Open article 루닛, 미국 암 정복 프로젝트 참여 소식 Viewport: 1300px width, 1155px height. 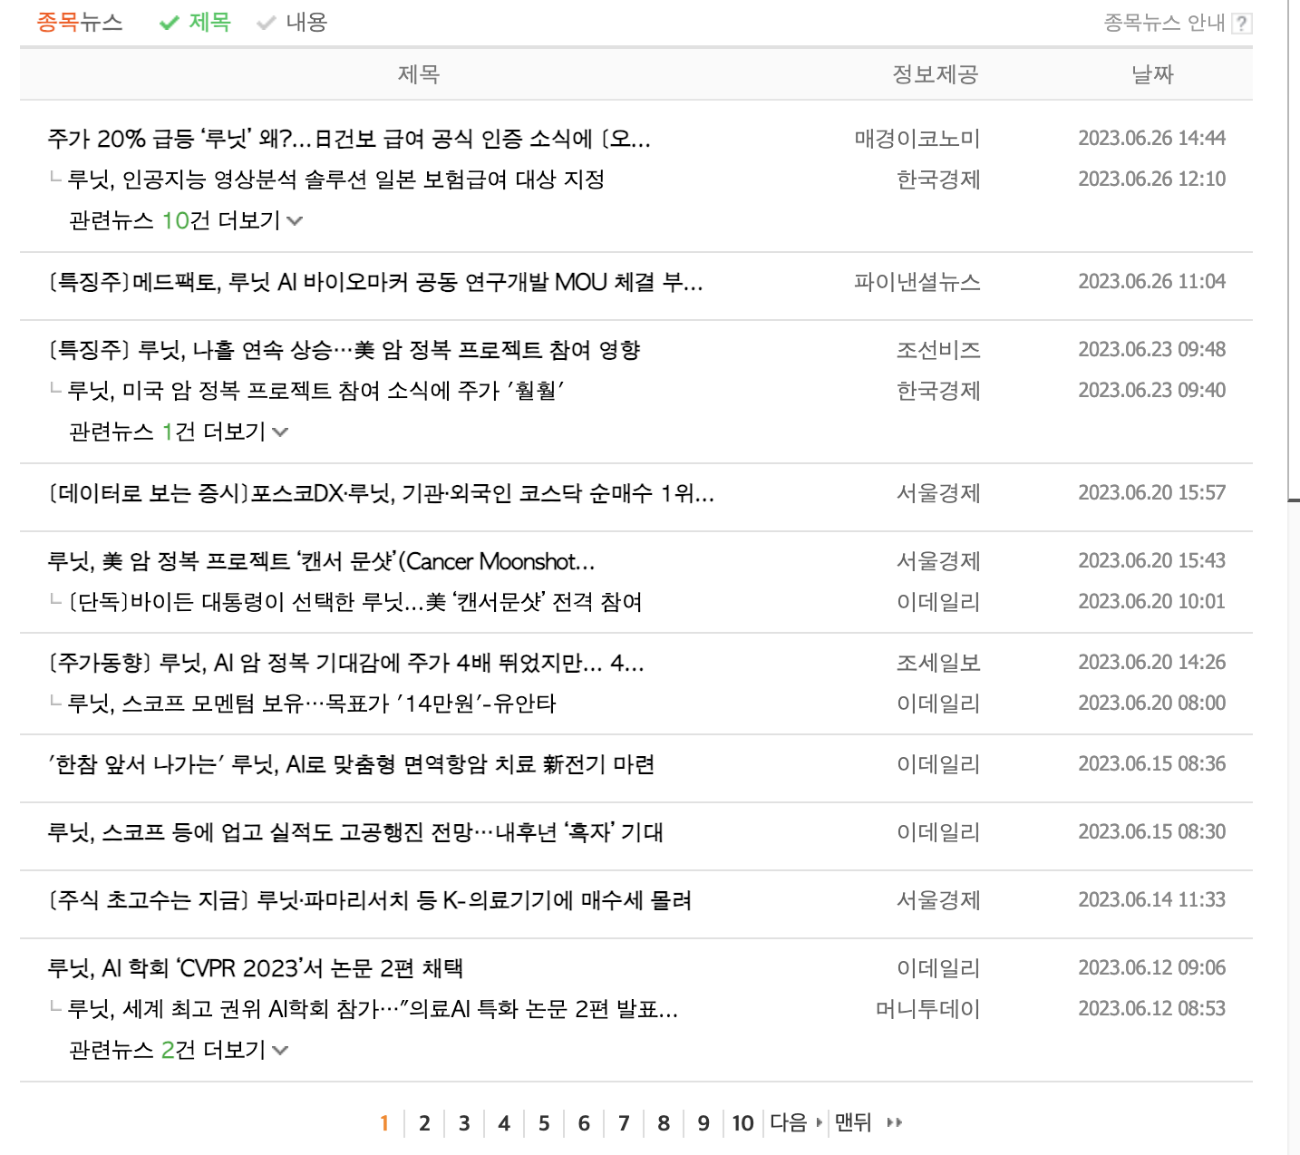[316, 391]
